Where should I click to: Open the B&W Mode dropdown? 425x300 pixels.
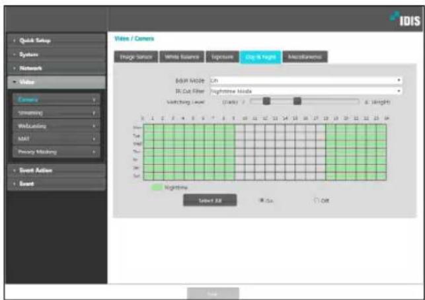point(306,81)
